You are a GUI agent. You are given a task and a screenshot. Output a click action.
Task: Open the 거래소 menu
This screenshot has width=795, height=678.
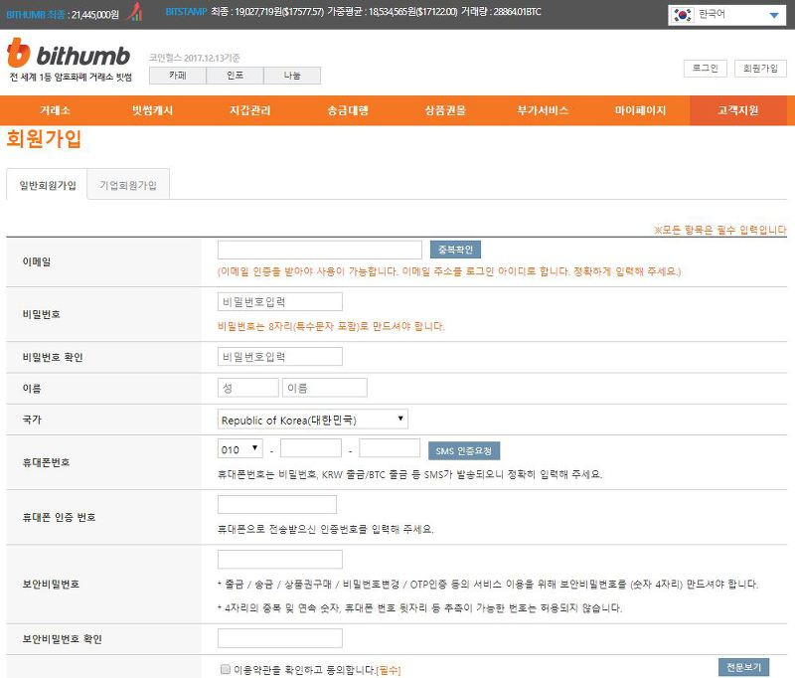click(55, 110)
